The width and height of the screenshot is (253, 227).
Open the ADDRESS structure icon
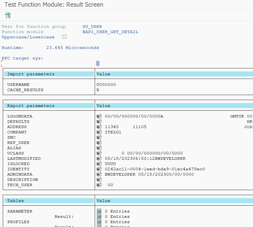click(x=99, y=127)
